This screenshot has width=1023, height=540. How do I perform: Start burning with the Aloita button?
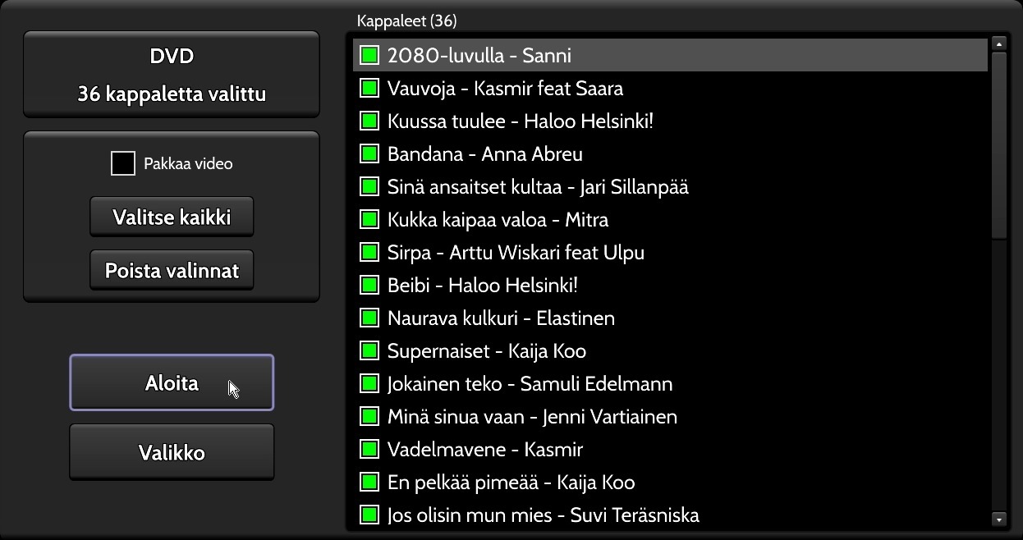click(x=172, y=382)
